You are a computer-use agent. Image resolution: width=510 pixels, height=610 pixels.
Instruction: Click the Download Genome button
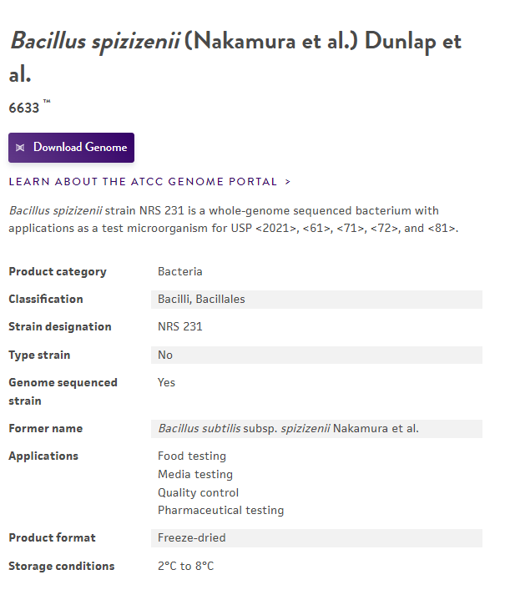[x=72, y=148]
